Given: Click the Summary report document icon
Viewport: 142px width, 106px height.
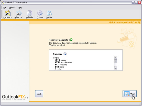Looking at the screenshot, I should (x=65, y=54).
